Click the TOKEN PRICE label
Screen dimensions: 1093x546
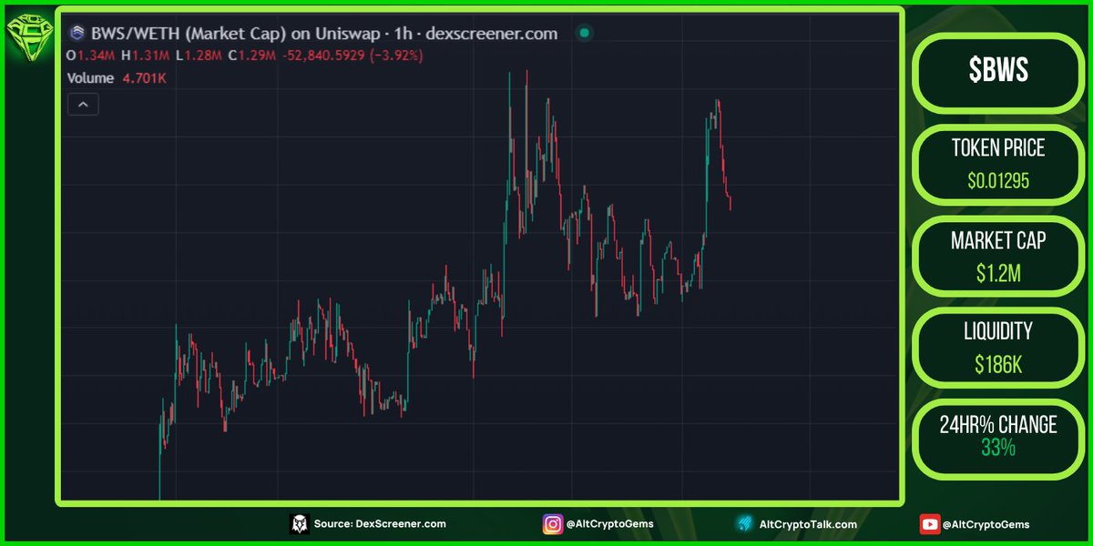click(x=998, y=147)
